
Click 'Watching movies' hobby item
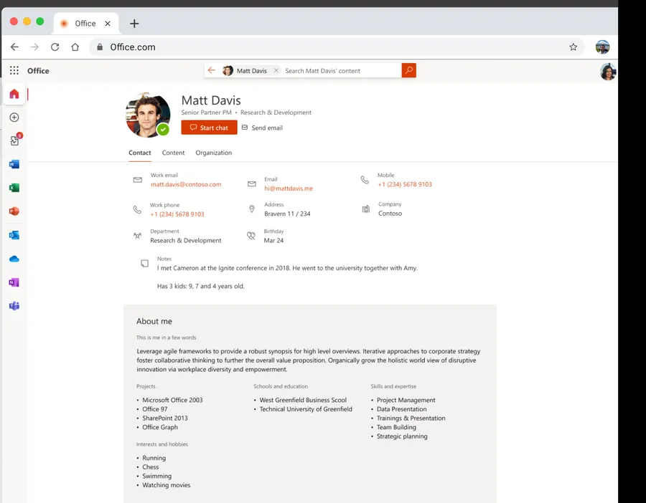(166, 485)
